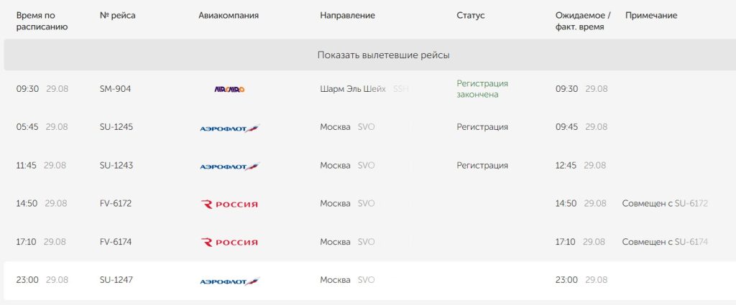The width and height of the screenshot is (736, 305).
Task: Open flight number SM-904
Action: point(116,88)
